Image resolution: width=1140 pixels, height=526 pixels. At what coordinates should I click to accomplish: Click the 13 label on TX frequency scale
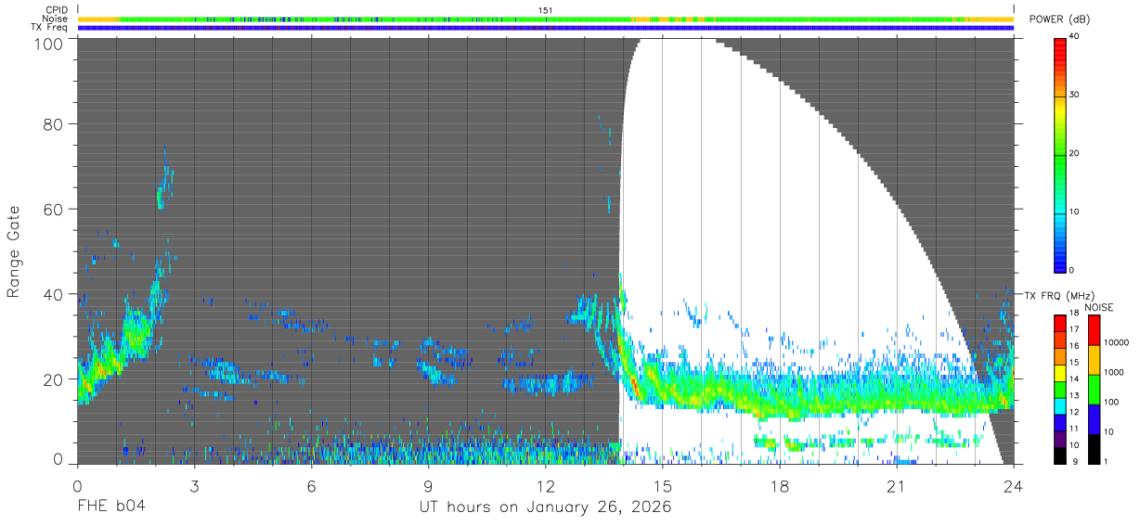coord(1073,396)
